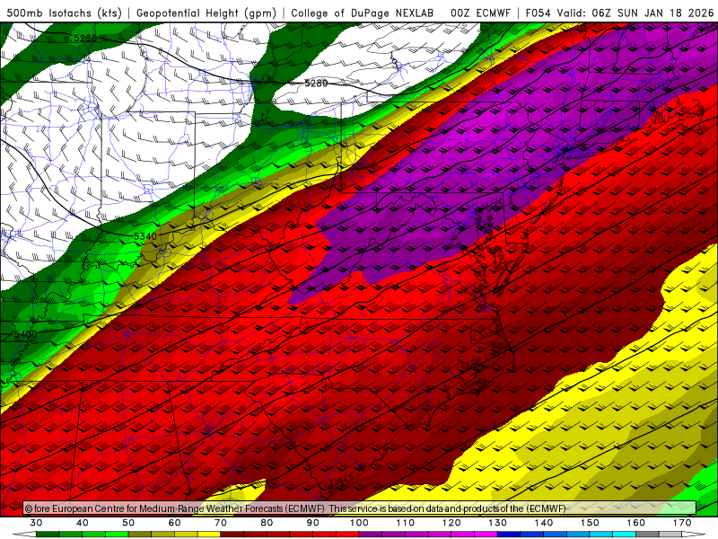718x539 pixels.
Task: Pick the dark maroon swatch right of 70
Action: pyautogui.click(x=232, y=535)
